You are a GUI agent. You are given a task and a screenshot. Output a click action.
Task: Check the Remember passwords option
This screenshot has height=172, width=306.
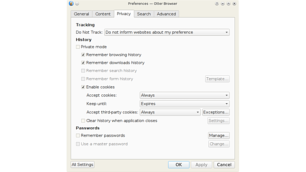[78, 135]
